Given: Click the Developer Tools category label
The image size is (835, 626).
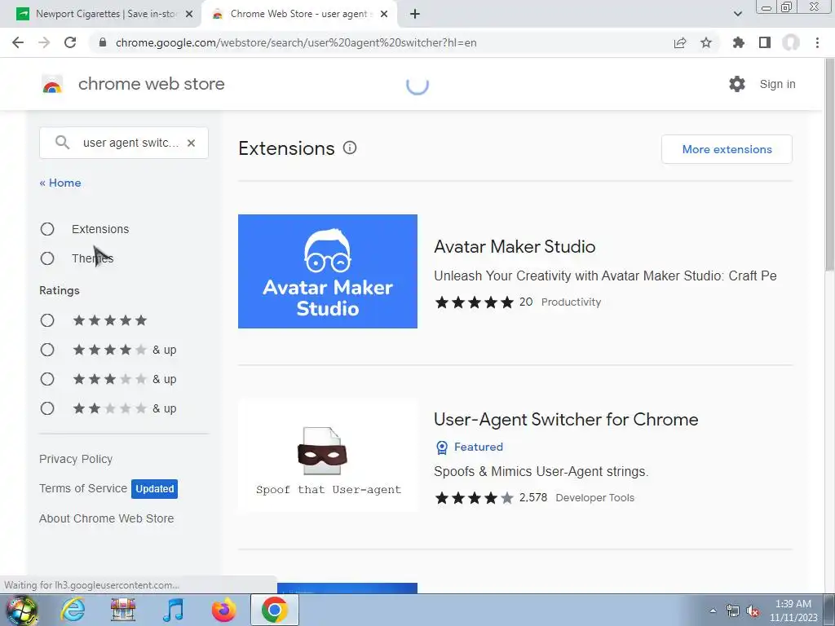Looking at the screenshot, I should pyautogui.click(x=594, y=498).
